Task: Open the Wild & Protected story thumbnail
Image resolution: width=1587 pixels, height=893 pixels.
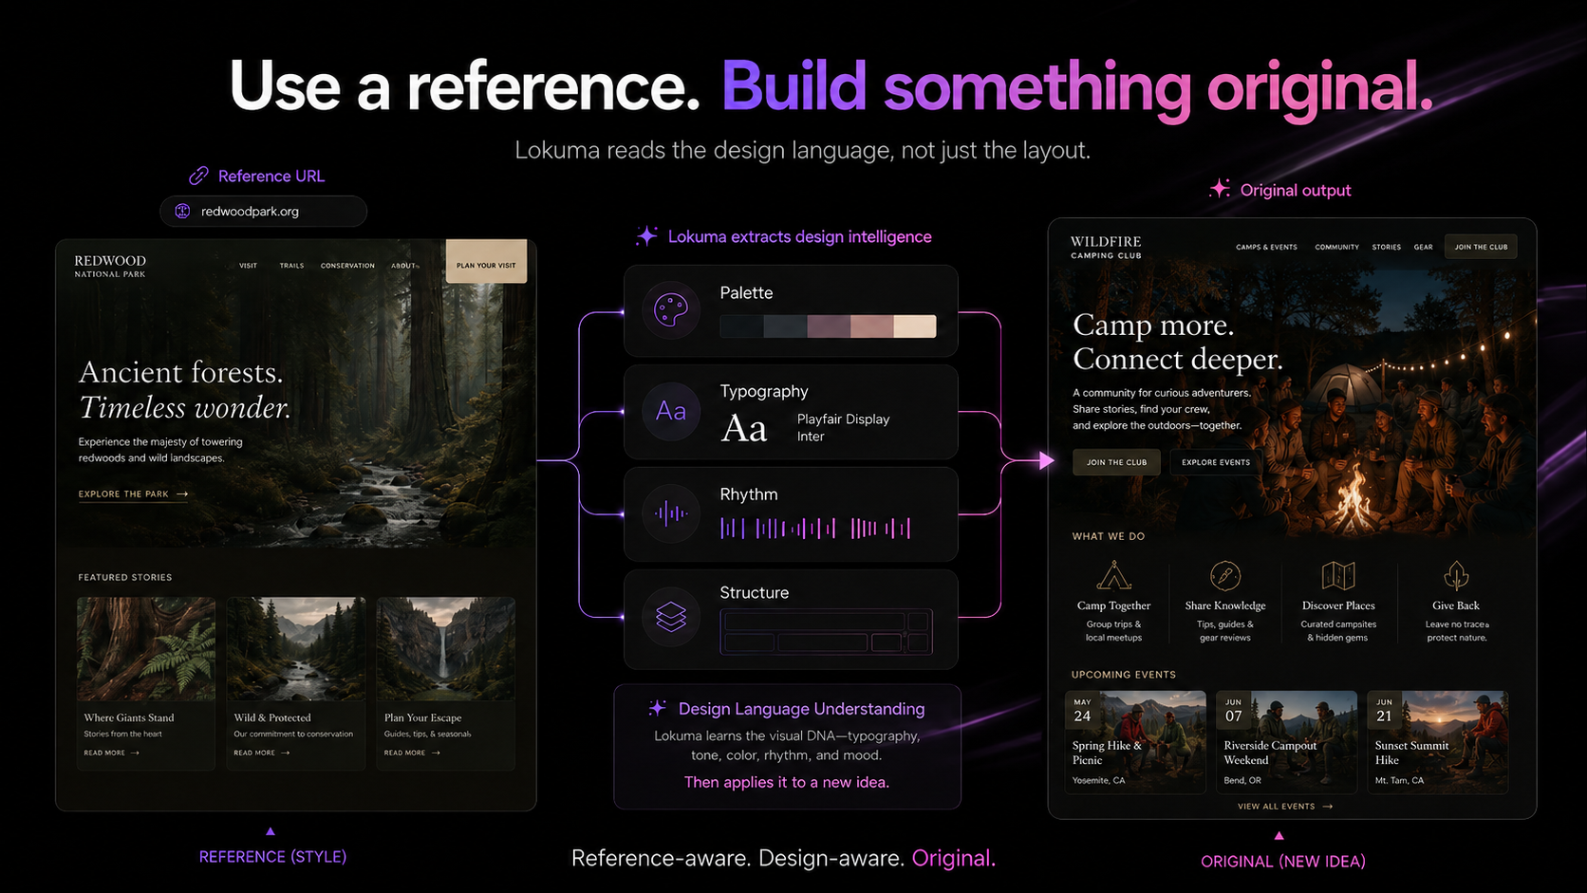Action: [296, 649]
